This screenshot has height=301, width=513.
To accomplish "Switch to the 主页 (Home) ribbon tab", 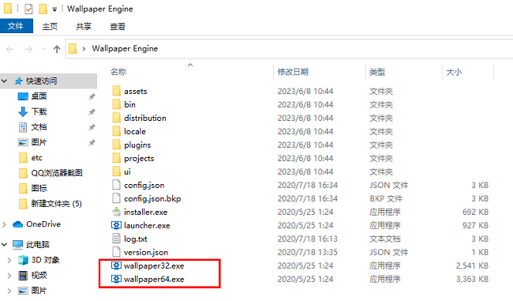I will click(x=50, y=26).
